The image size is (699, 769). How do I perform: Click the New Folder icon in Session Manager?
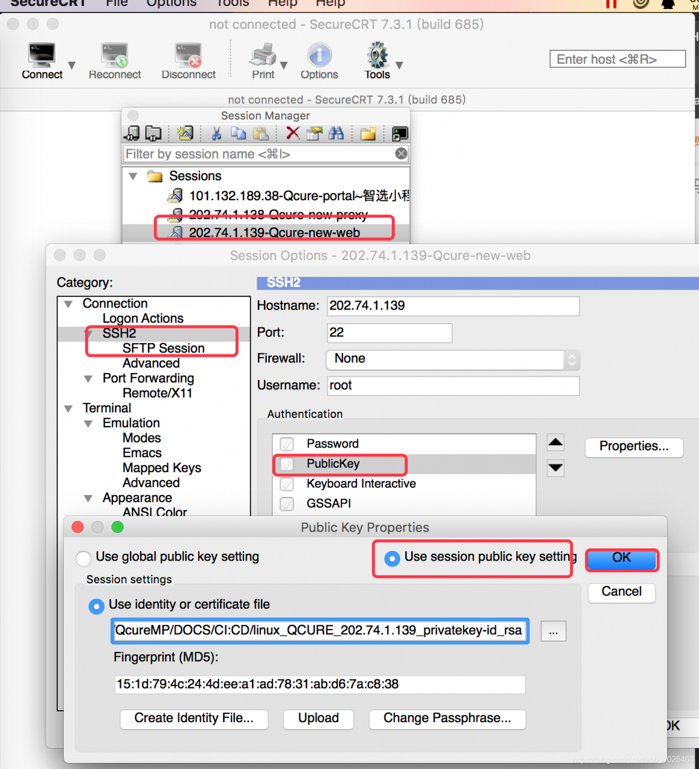click(x=368, y=133)
